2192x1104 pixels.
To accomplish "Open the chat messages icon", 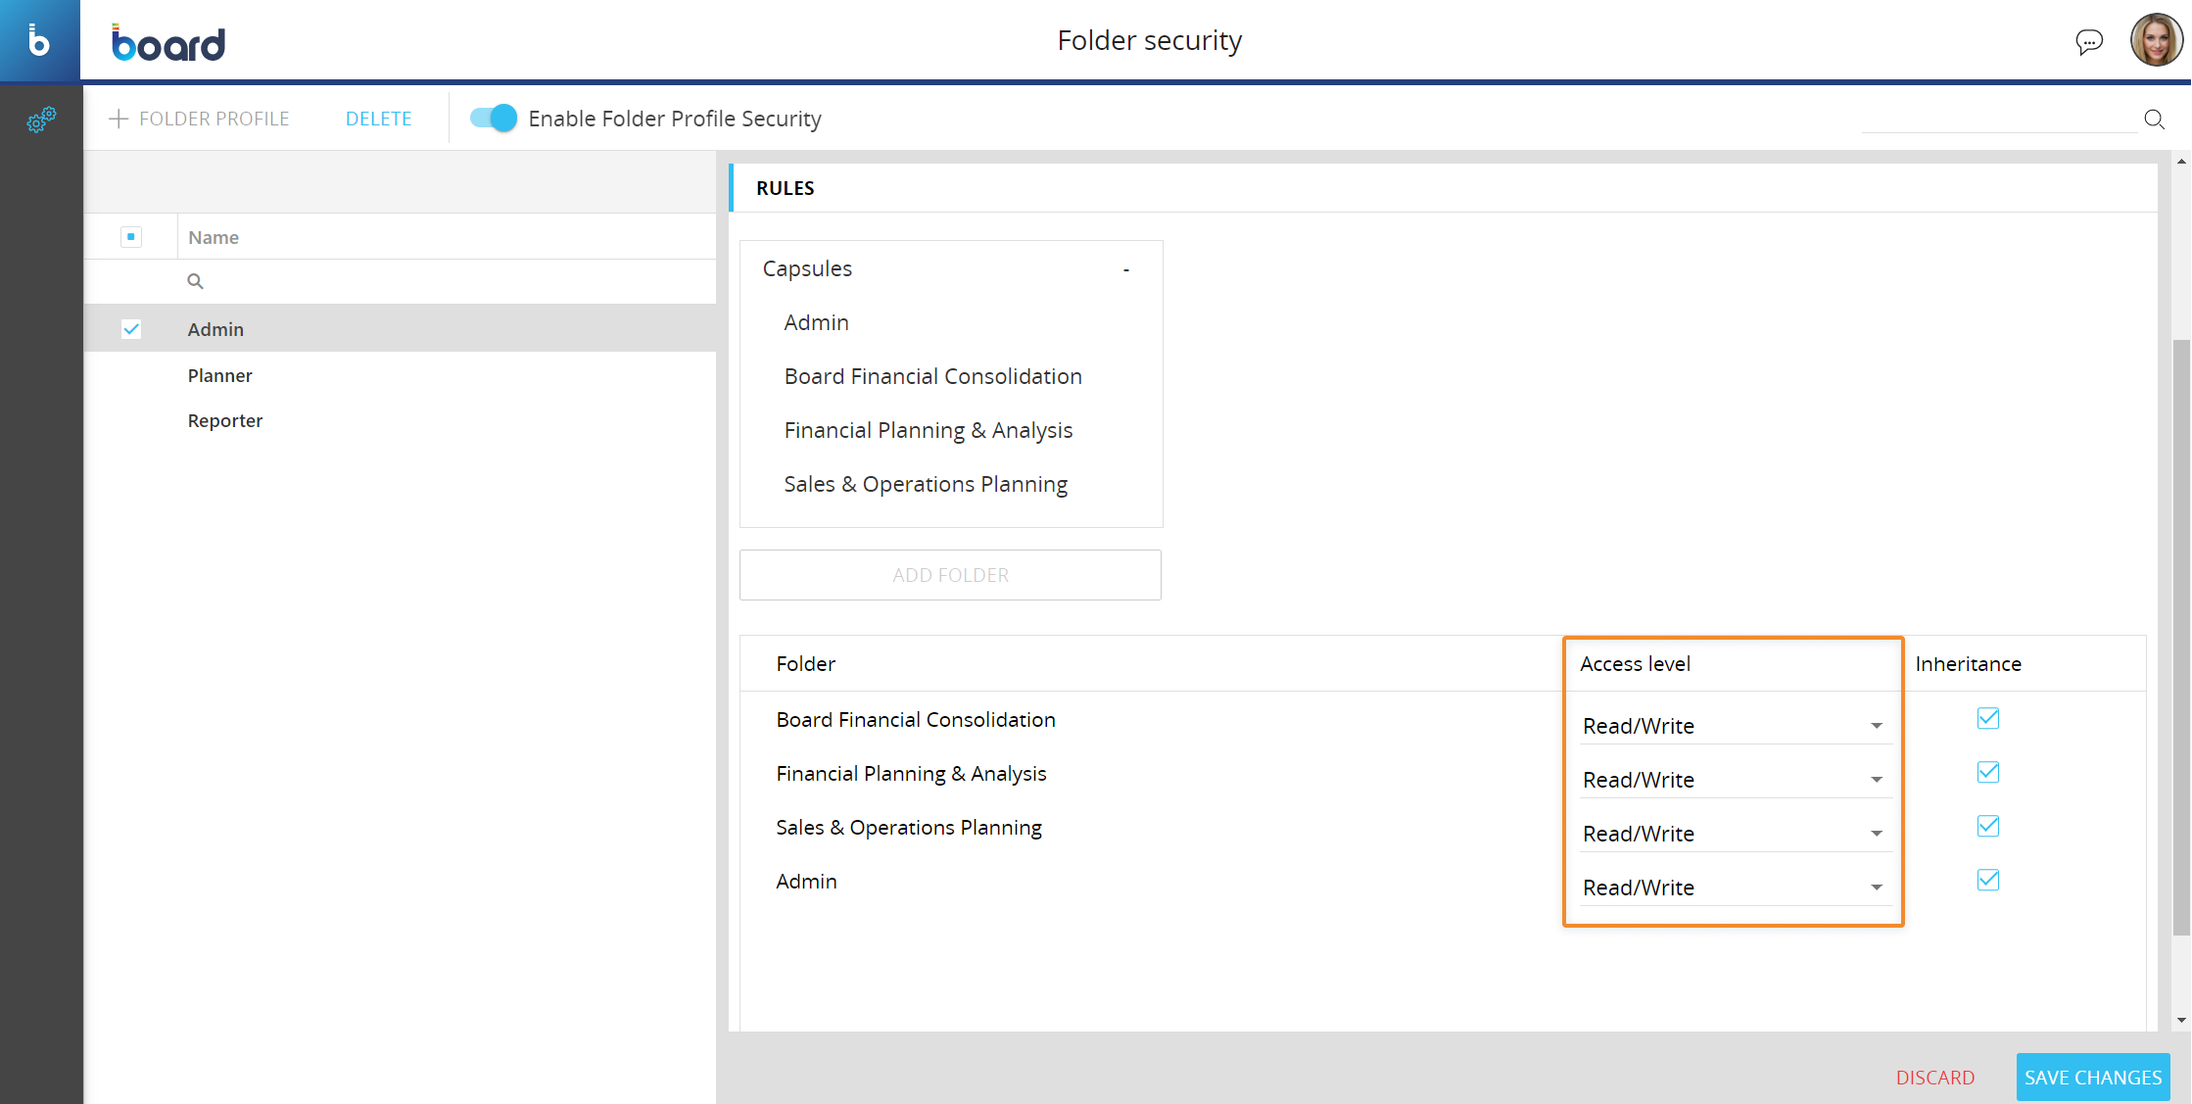I will [x=2089, y=42].
